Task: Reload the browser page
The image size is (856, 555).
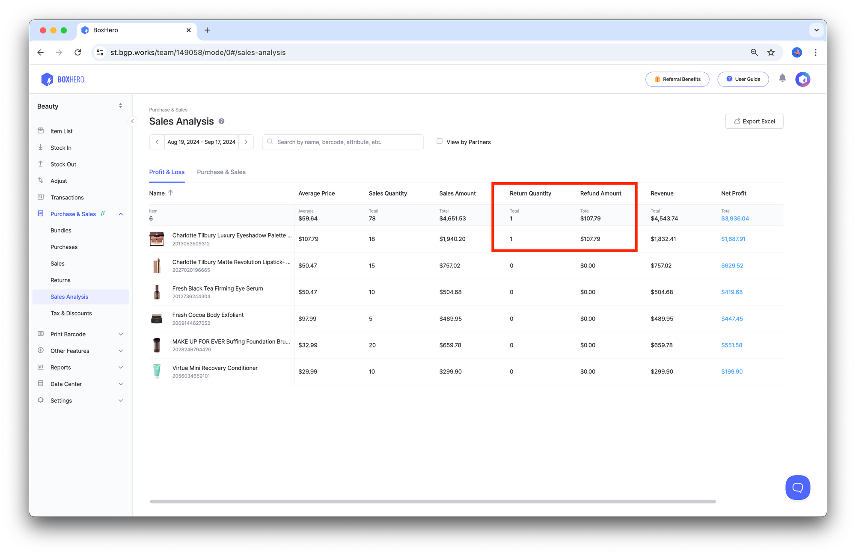Action: [x=77, y=52]
